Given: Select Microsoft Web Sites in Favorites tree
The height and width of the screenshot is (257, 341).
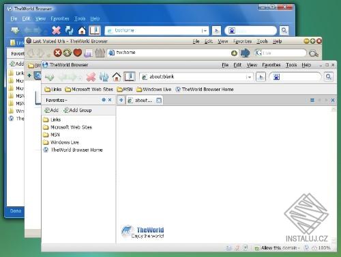Looking at the screenshot, I should tap(68, 127).
